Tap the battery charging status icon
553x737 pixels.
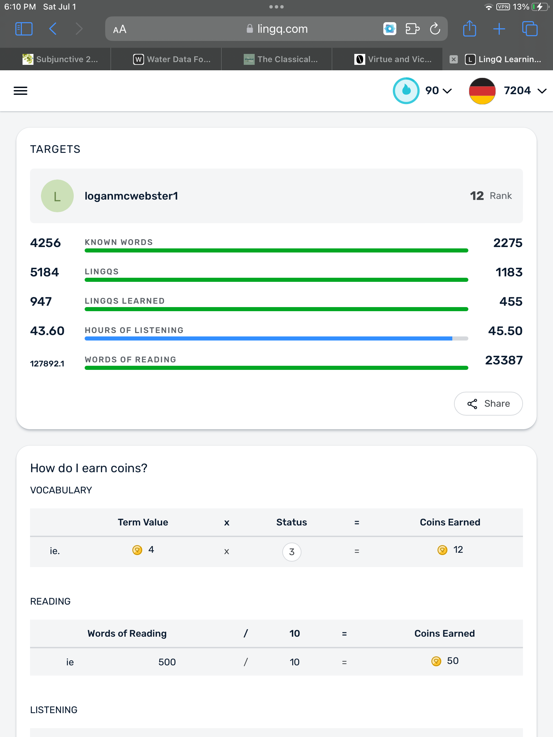click(x=540, y=7)
